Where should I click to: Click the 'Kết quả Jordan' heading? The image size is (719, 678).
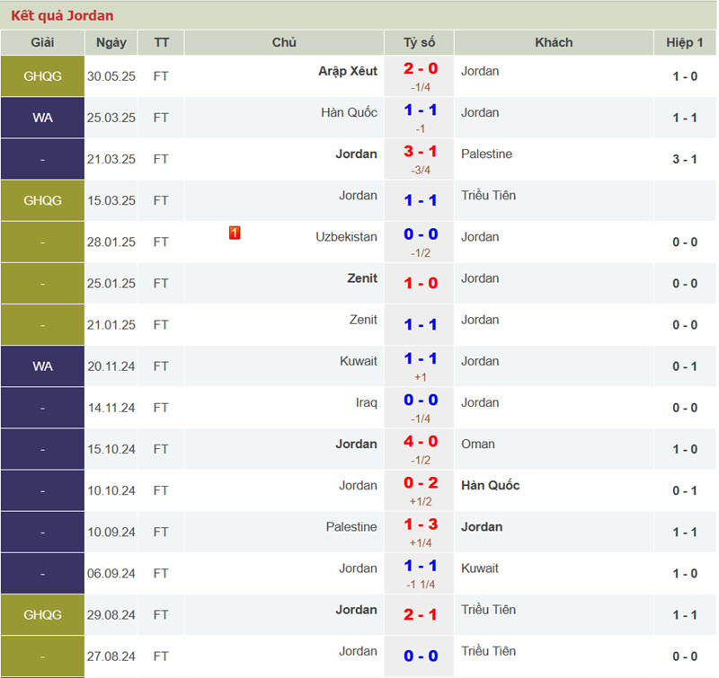pyautogui.click(x=62, y=15)
